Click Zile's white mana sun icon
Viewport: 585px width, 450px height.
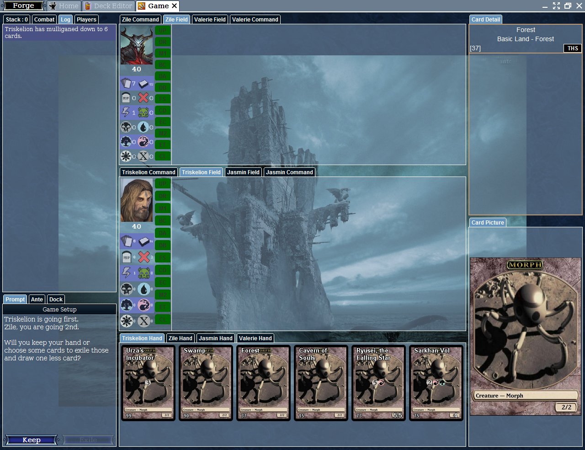(x=126, y=156)
